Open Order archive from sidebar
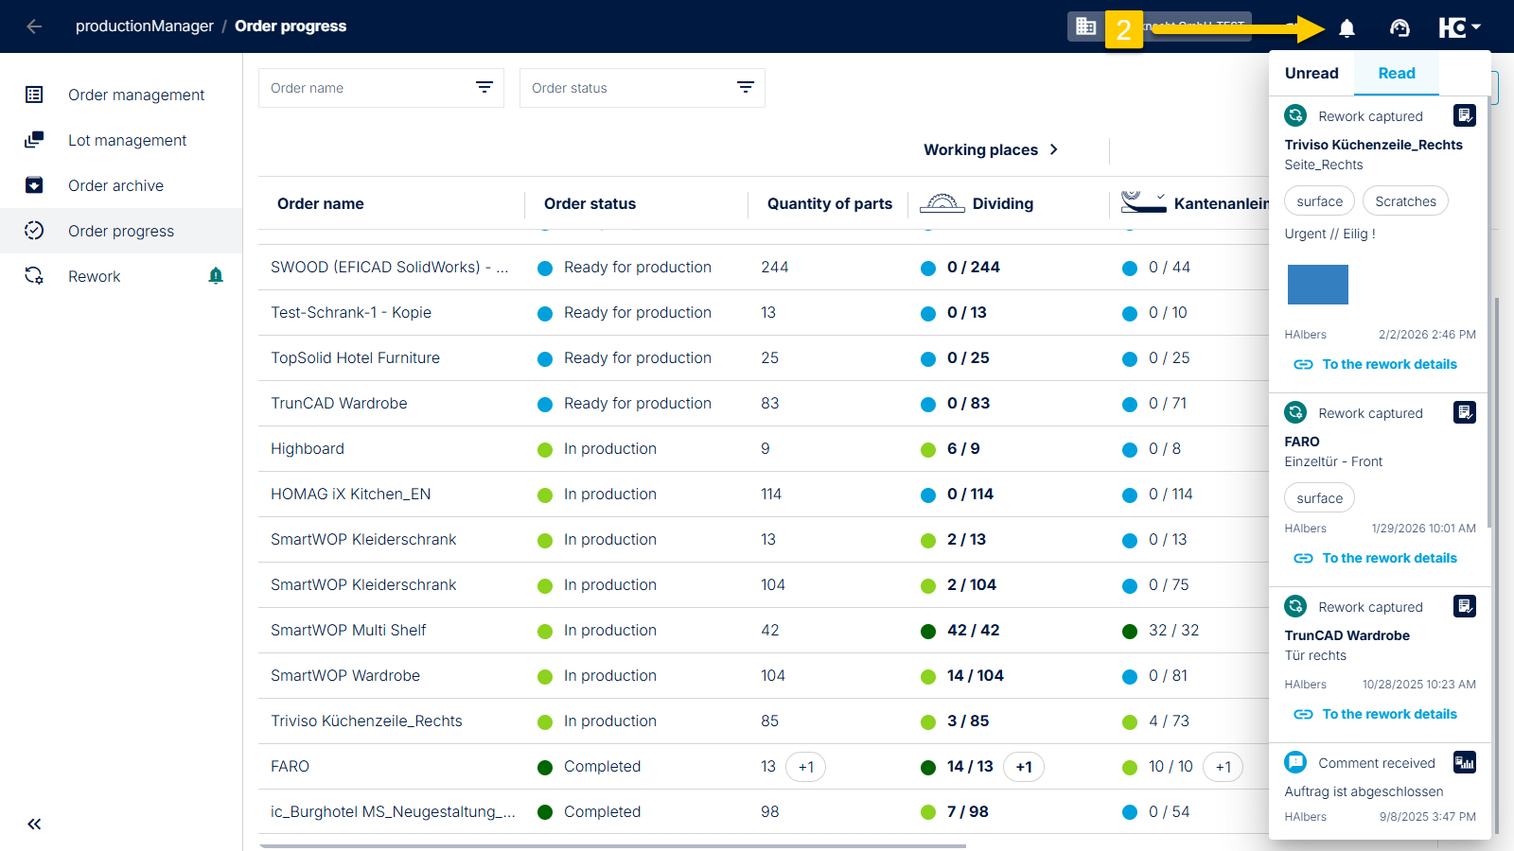This screenshot has width=1514, height=851. tap(115, 185)
